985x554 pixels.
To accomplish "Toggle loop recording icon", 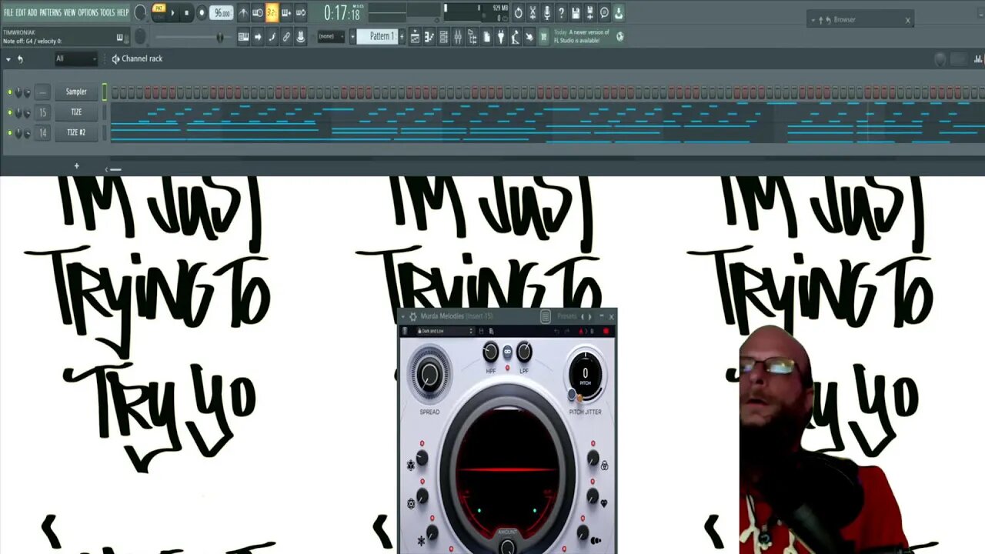I will pyautogui.click(x=301, y=13).
